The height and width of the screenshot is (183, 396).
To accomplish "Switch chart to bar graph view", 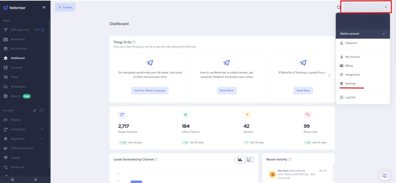I will click(240, 159).
